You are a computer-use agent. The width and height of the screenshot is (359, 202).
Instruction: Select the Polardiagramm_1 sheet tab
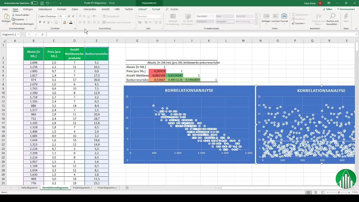pos(82,188)
